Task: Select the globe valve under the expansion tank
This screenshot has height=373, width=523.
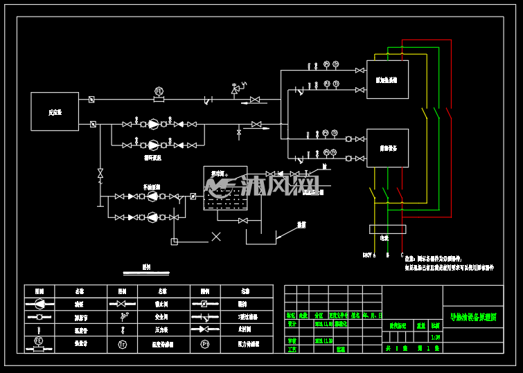Action: pyautogui.click(x=243, y=221)
